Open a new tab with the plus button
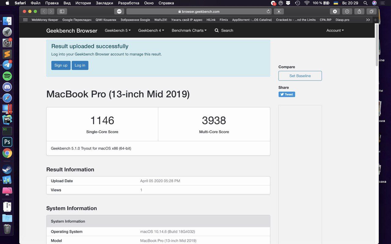The image size is (391, 244). pos(375,20)
